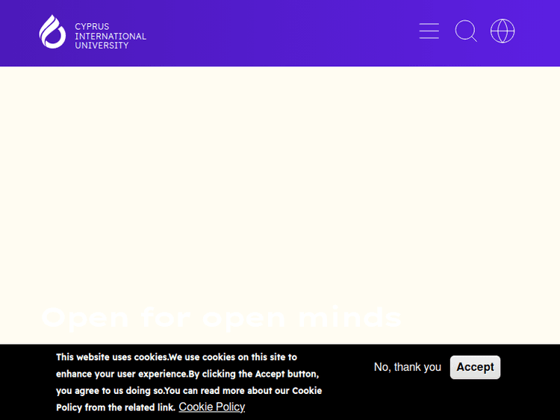
Task: Click the word "UNIVERSITY" in the header
Action: tap(102, 46)
